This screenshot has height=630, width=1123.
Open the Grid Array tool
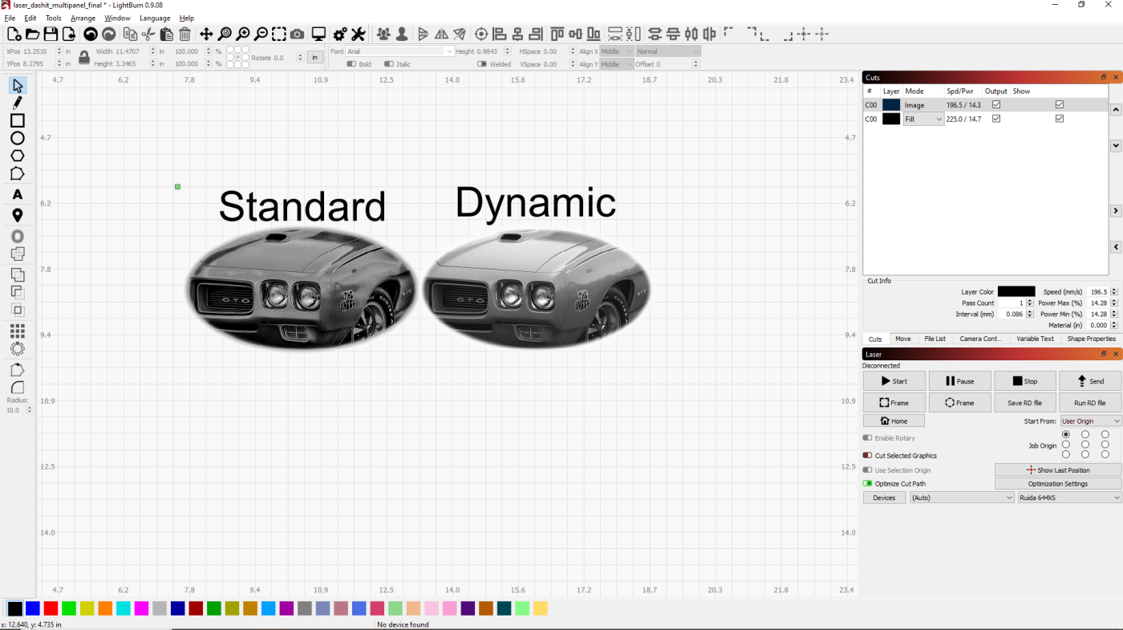point(17,331)
